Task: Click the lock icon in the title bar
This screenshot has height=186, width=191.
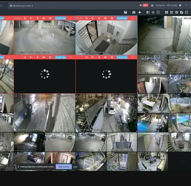Action: pos(180,6)
